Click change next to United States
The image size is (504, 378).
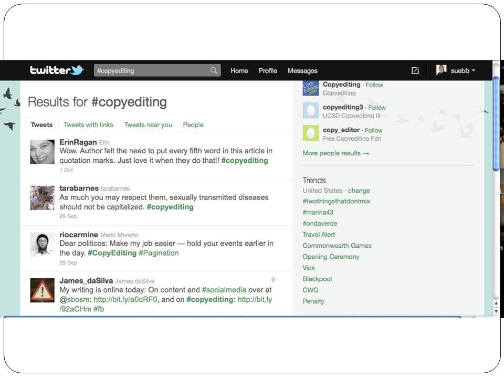[x=359, y=191]
